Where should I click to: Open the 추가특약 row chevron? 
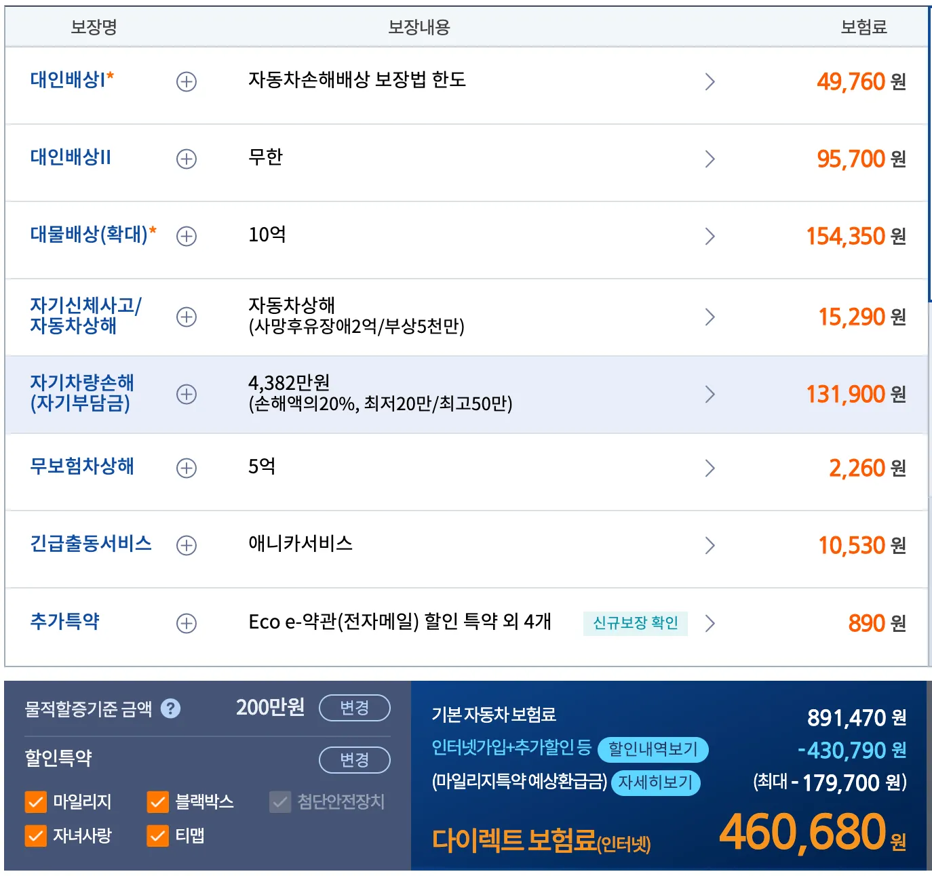pyautogui.click(x=711, y=622)
